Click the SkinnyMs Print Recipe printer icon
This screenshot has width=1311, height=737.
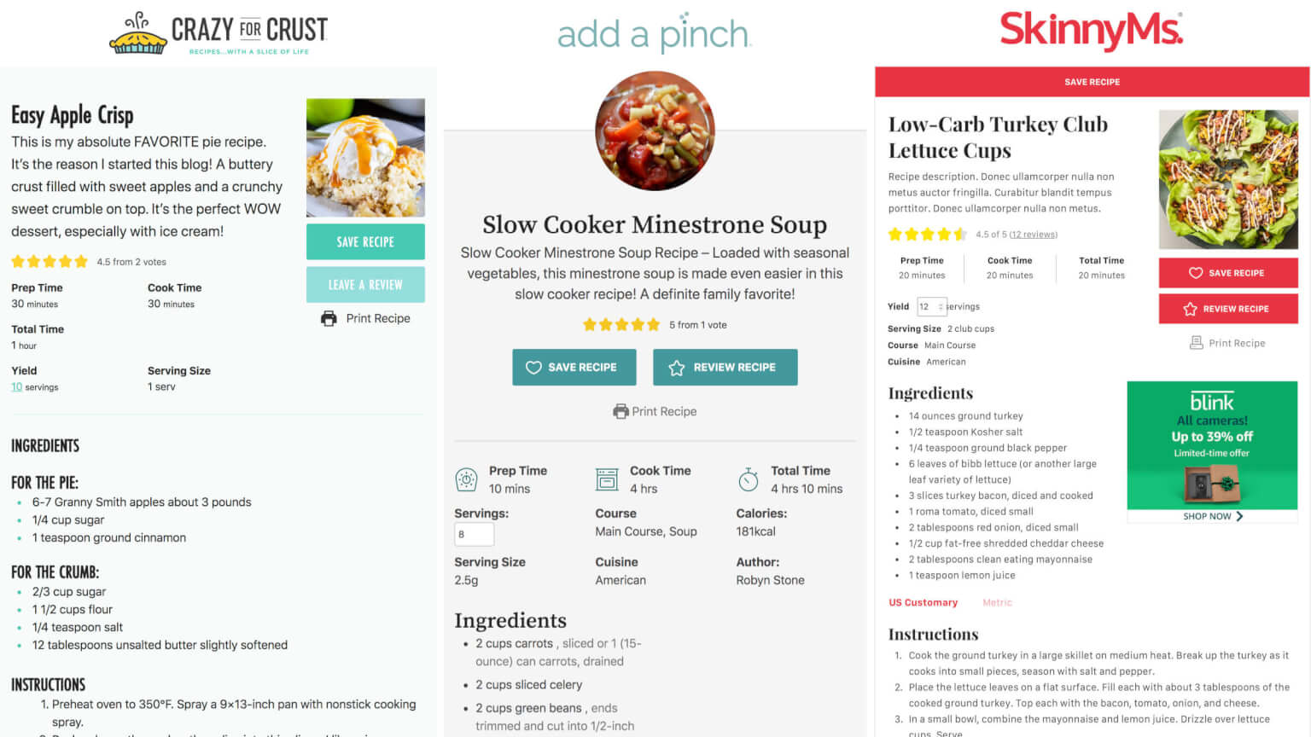pos(1196,343)
